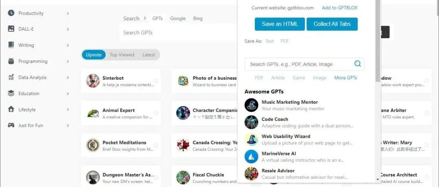Click the Education layers icon
439x187 pixels.
(x=11, y=93)
